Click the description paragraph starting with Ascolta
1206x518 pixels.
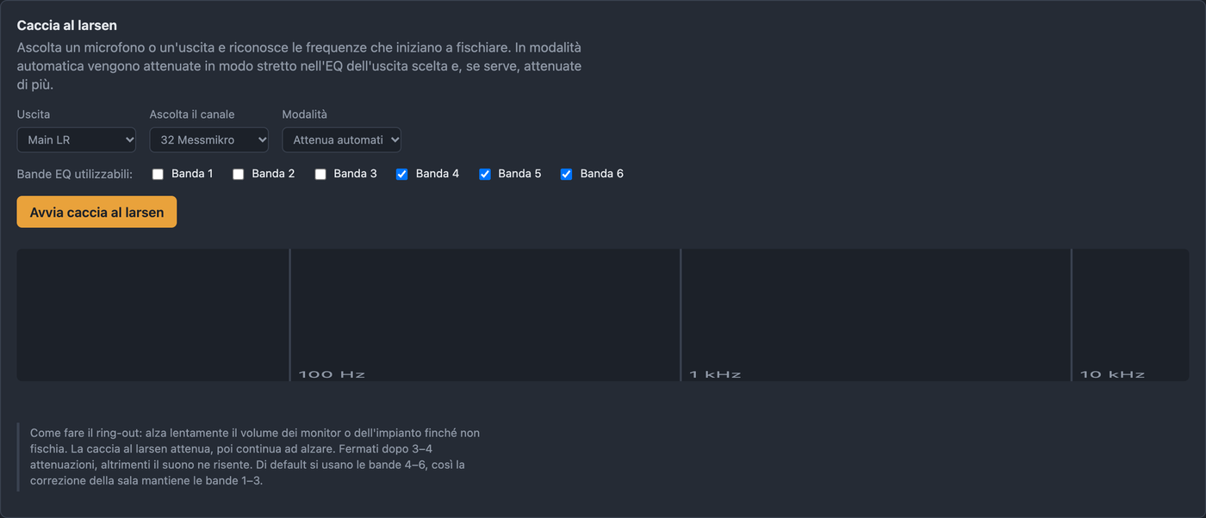300,66
